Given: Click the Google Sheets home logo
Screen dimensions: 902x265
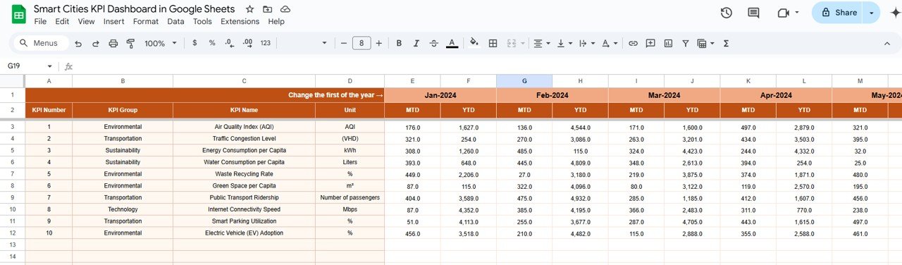Looking at the screenshot, I should coord(19,13).
